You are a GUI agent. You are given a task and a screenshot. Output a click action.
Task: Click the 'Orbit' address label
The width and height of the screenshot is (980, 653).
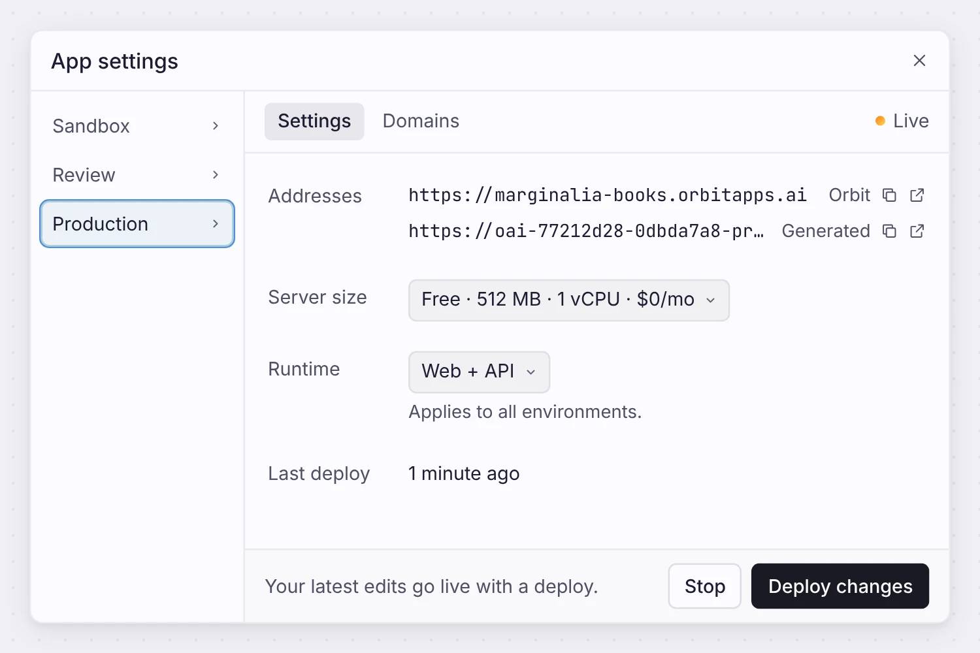pyautogui.click(x=849, y=195)
